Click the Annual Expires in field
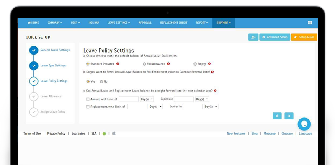 (184, 99)
